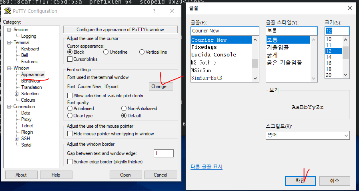Open the Telnet category

pyautogui.click(x=27, y=126)
